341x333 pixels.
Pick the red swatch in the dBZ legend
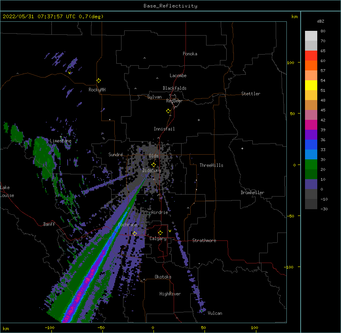[x=311, y=56]
